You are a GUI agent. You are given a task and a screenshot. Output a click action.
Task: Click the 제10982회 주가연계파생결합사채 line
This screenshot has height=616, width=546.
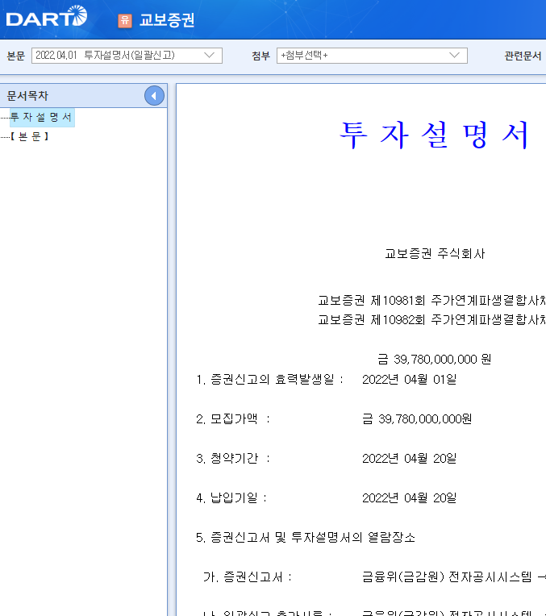[431, 320]
